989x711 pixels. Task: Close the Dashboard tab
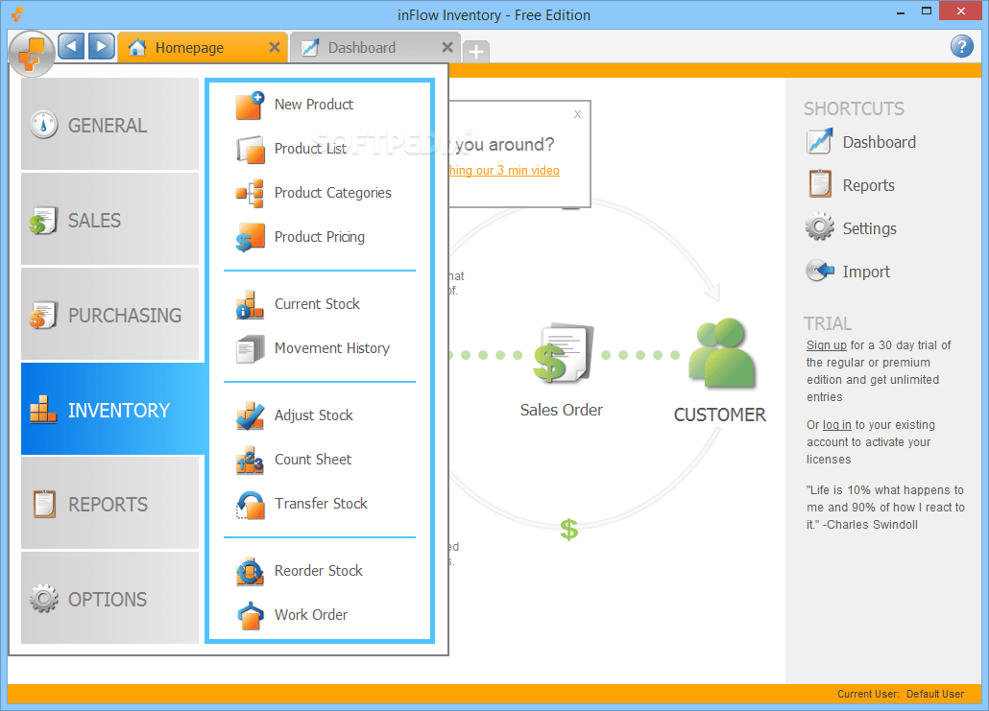click(x=447, y=47)
